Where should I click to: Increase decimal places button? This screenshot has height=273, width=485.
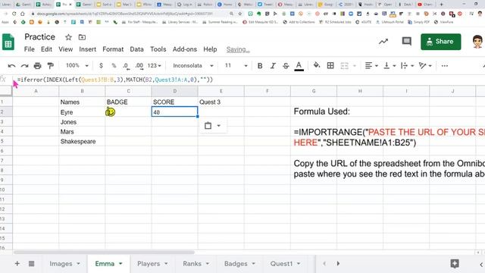click(x=139, y=66)
